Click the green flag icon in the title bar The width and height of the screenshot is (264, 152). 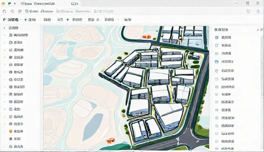(10, 4)
